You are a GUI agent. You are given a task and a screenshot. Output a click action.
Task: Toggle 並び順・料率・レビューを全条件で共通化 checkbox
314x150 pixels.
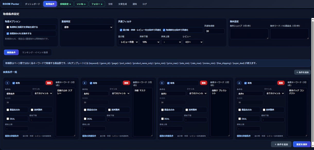click(x=121, y=30)
